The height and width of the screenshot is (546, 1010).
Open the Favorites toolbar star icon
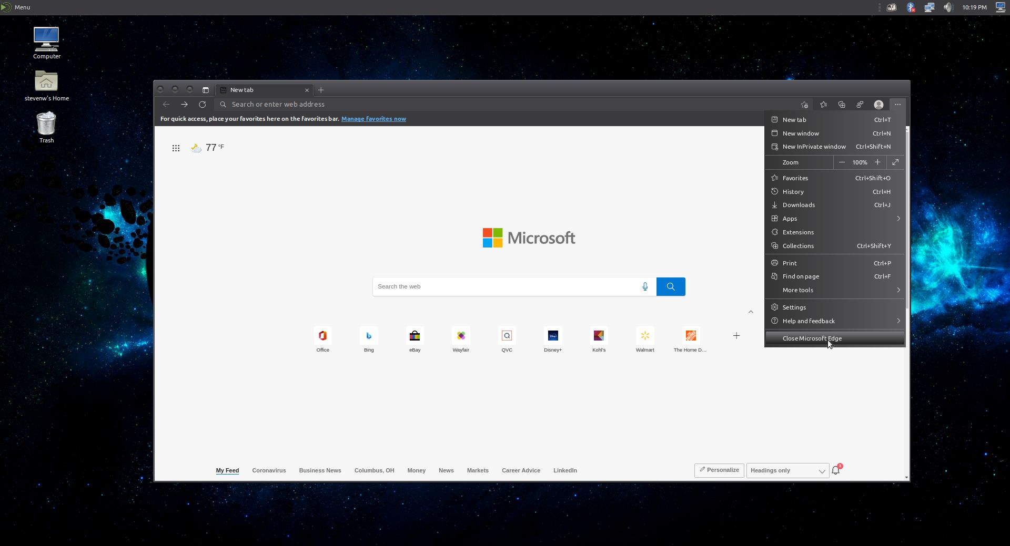823,105
